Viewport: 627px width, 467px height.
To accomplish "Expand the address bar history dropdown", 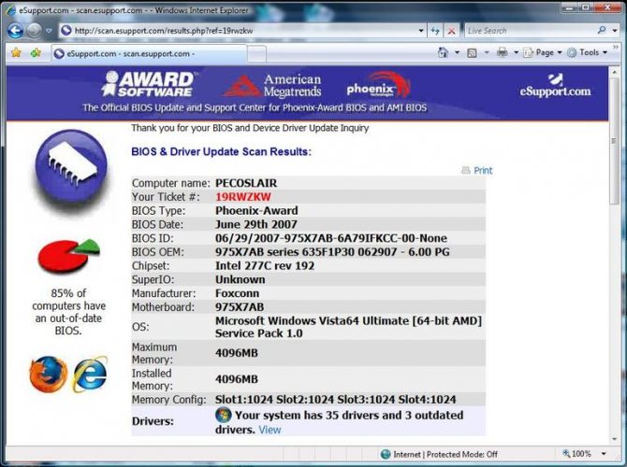I will click(421, 31).
